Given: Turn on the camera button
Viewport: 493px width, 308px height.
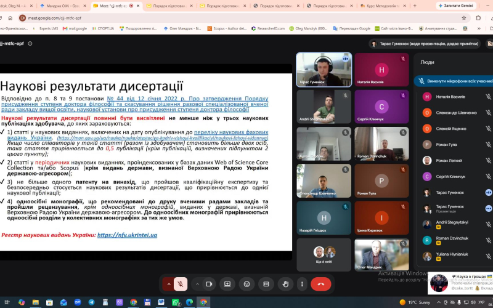Looking at the screenshot, I should [x=209, y=284].
